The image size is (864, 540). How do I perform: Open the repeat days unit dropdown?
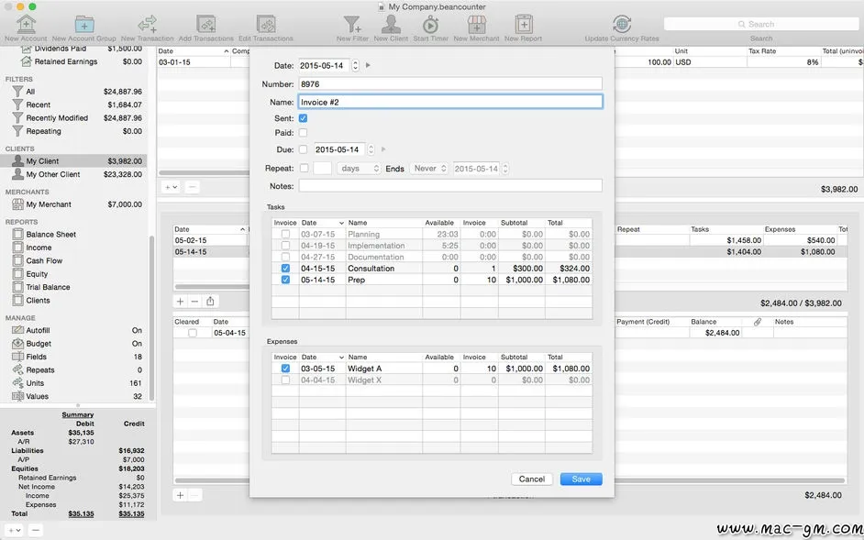[359, 169]
